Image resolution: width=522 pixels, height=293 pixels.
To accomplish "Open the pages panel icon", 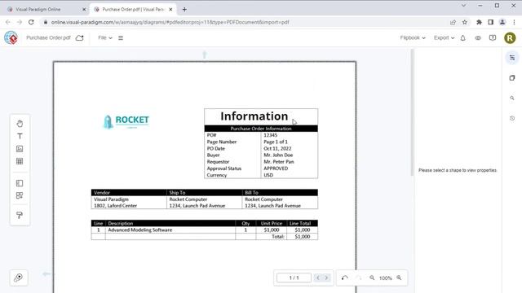I will pos(512,78).
